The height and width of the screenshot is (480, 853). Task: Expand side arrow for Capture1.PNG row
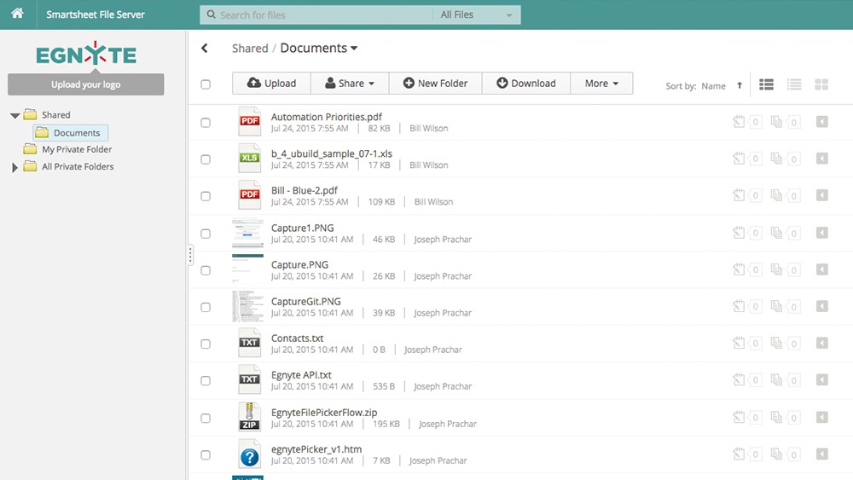click(x=821, y=233)
